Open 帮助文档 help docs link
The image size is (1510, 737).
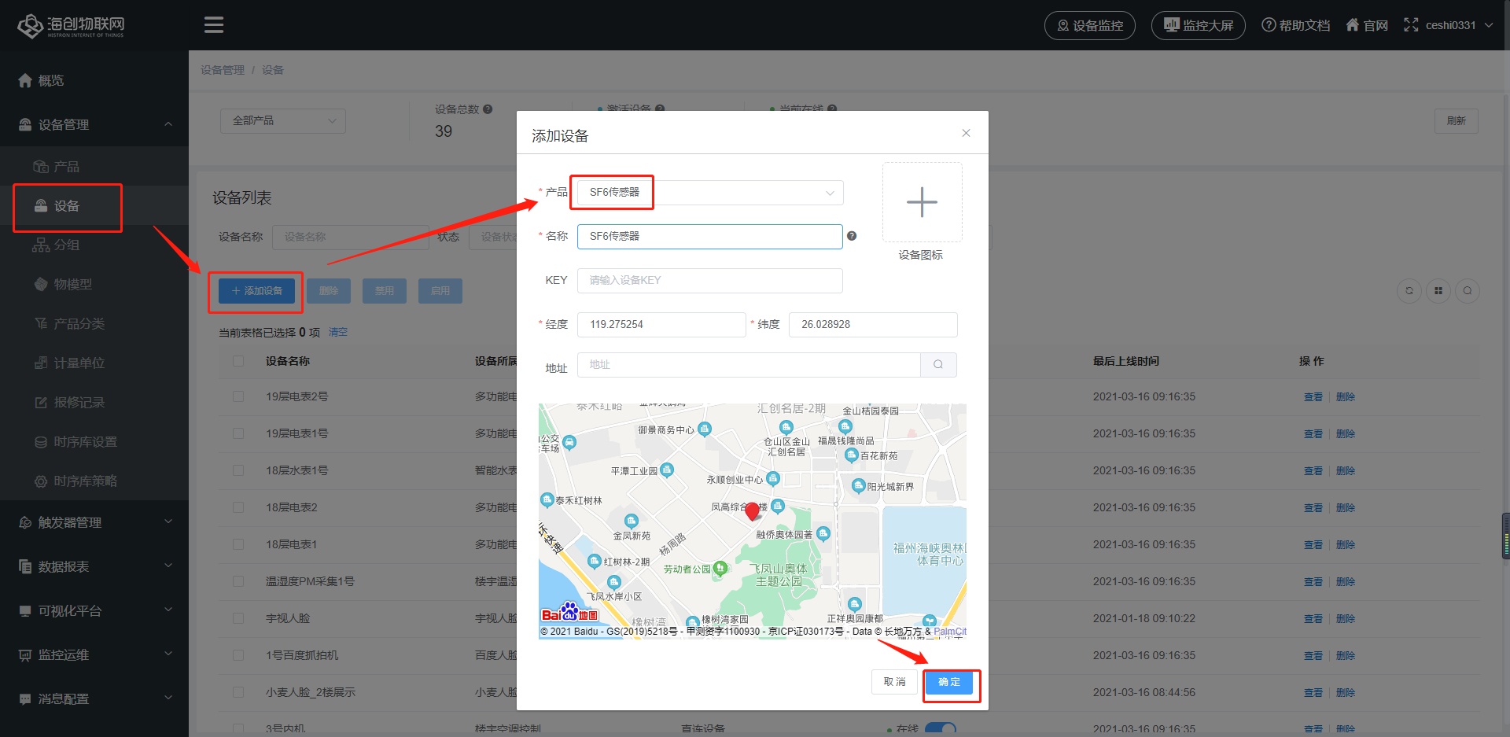1295,25
